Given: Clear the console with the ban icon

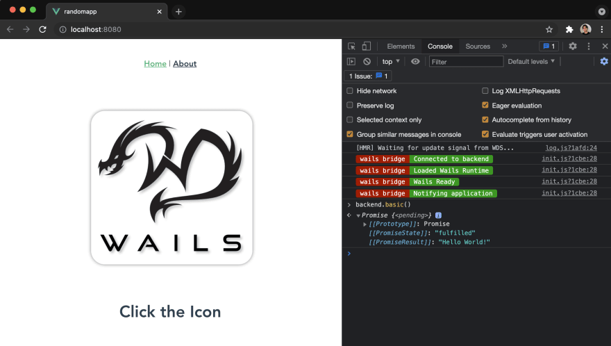Looking at the screenshot, I should point(367,62).
